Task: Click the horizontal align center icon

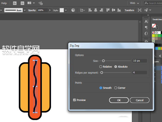Action: pos(95,10)
